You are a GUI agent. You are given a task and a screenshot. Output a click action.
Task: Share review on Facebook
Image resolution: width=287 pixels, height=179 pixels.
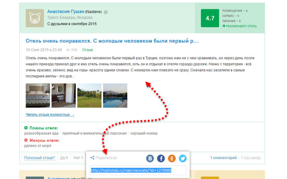coord(161,158)
